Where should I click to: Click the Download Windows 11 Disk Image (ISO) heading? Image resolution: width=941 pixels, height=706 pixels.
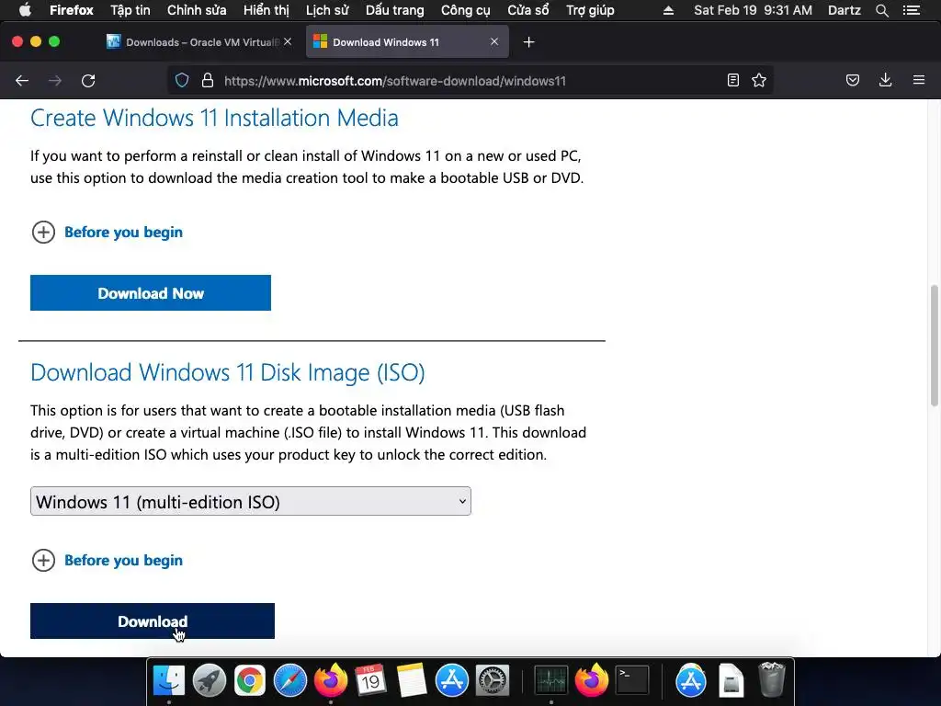click(228, 372)
